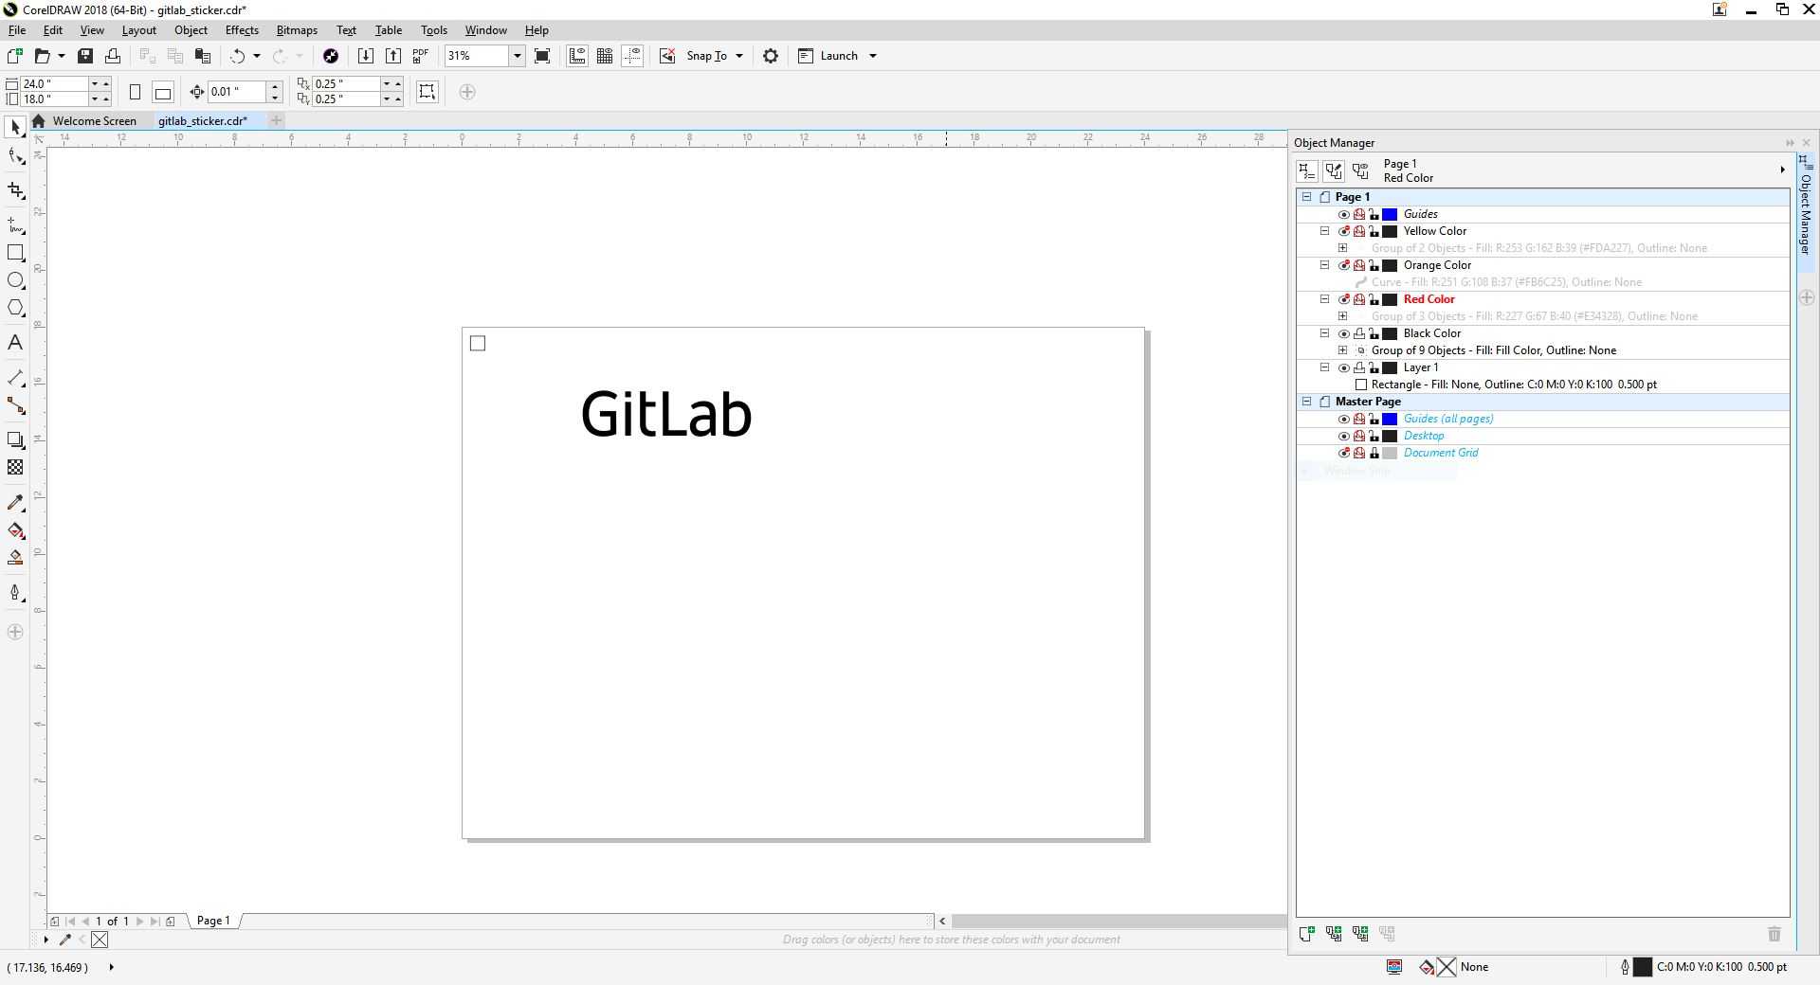Toggle Full-screen preview

(542, 56)
